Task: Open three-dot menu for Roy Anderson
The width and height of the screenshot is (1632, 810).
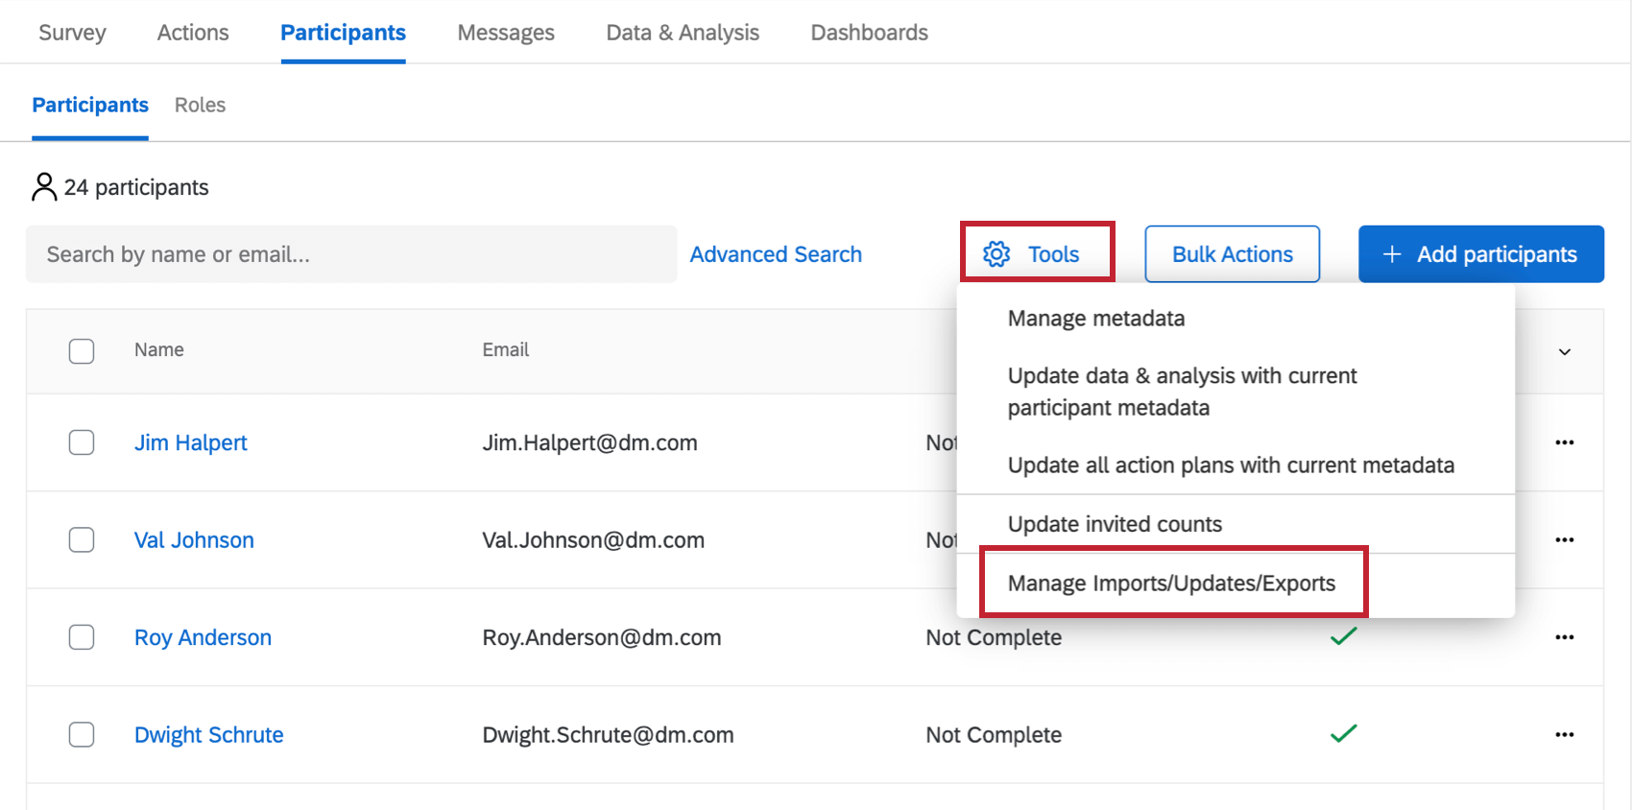Action: point(1564,637)
